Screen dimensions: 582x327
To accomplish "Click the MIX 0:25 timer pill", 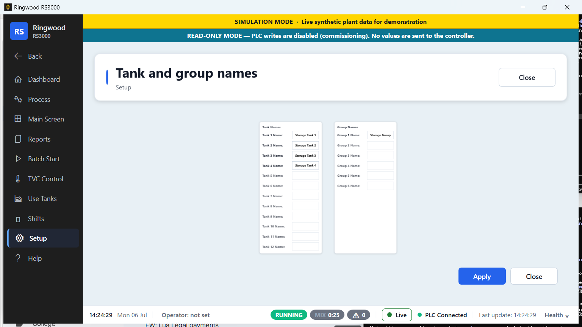I will click(x=327, y=315).
